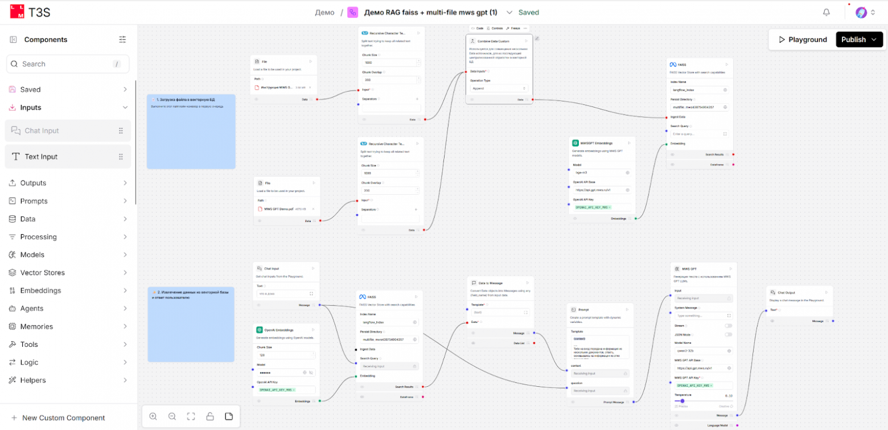This screenshot has height=430, width=888.
Task: Open more options for Combine Data Custom
Action: (x=525, y=28)
